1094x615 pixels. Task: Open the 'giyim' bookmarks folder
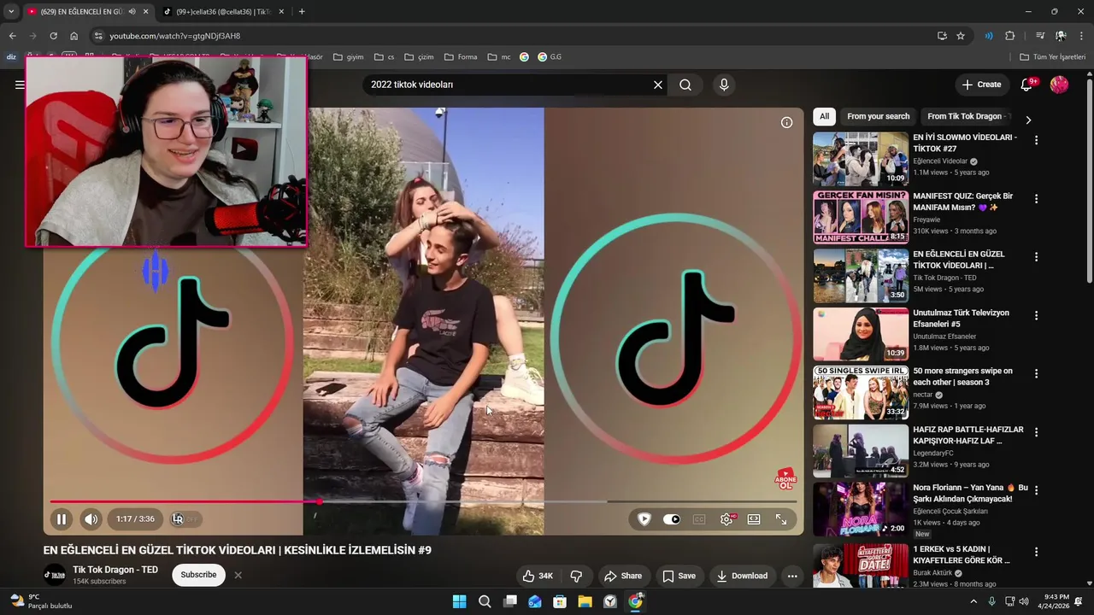click(x=349, y=57)
